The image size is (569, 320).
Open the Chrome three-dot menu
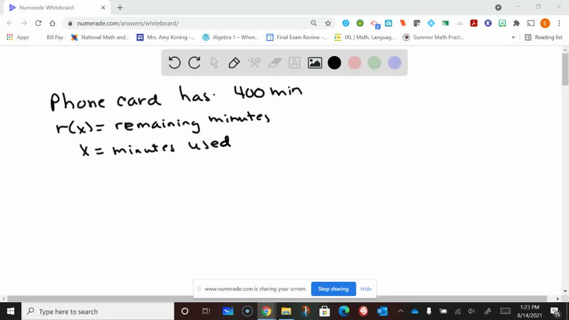click(x=558, y=23)
